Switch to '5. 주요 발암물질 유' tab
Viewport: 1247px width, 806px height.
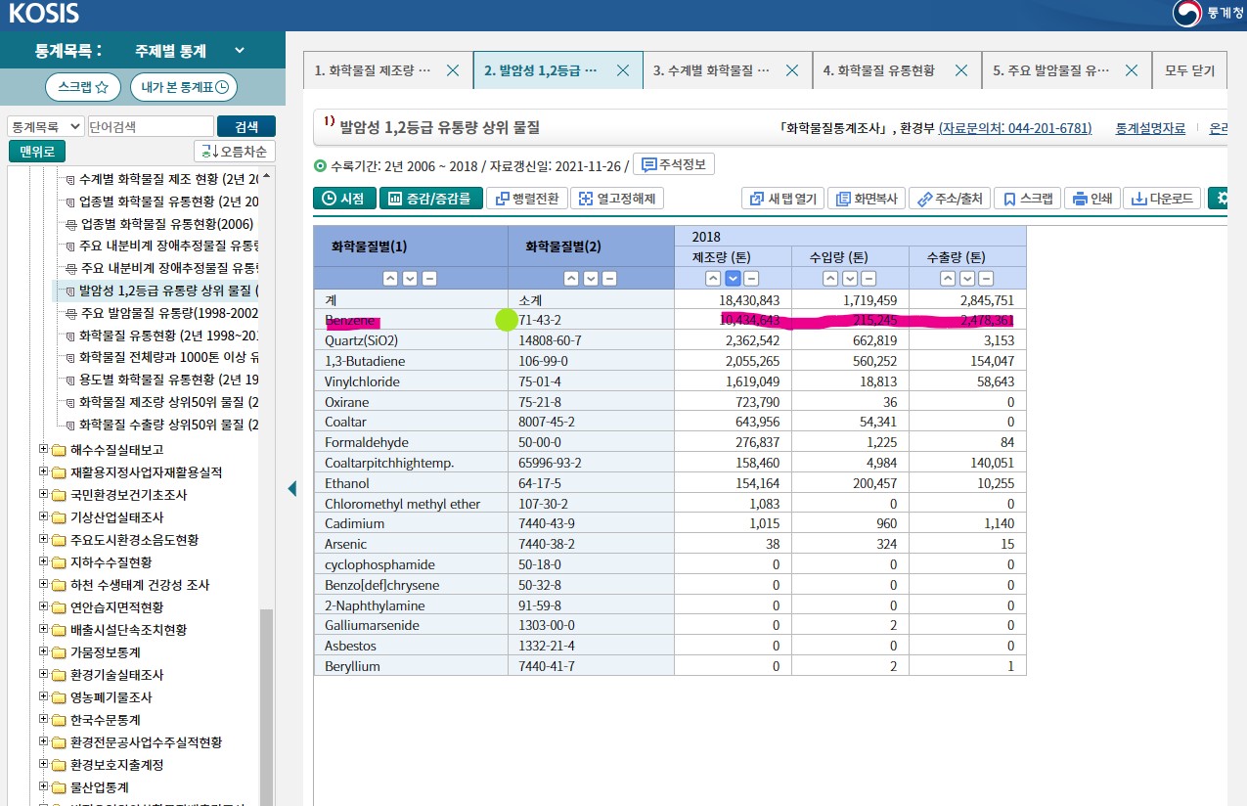[x=1051, y=70]
